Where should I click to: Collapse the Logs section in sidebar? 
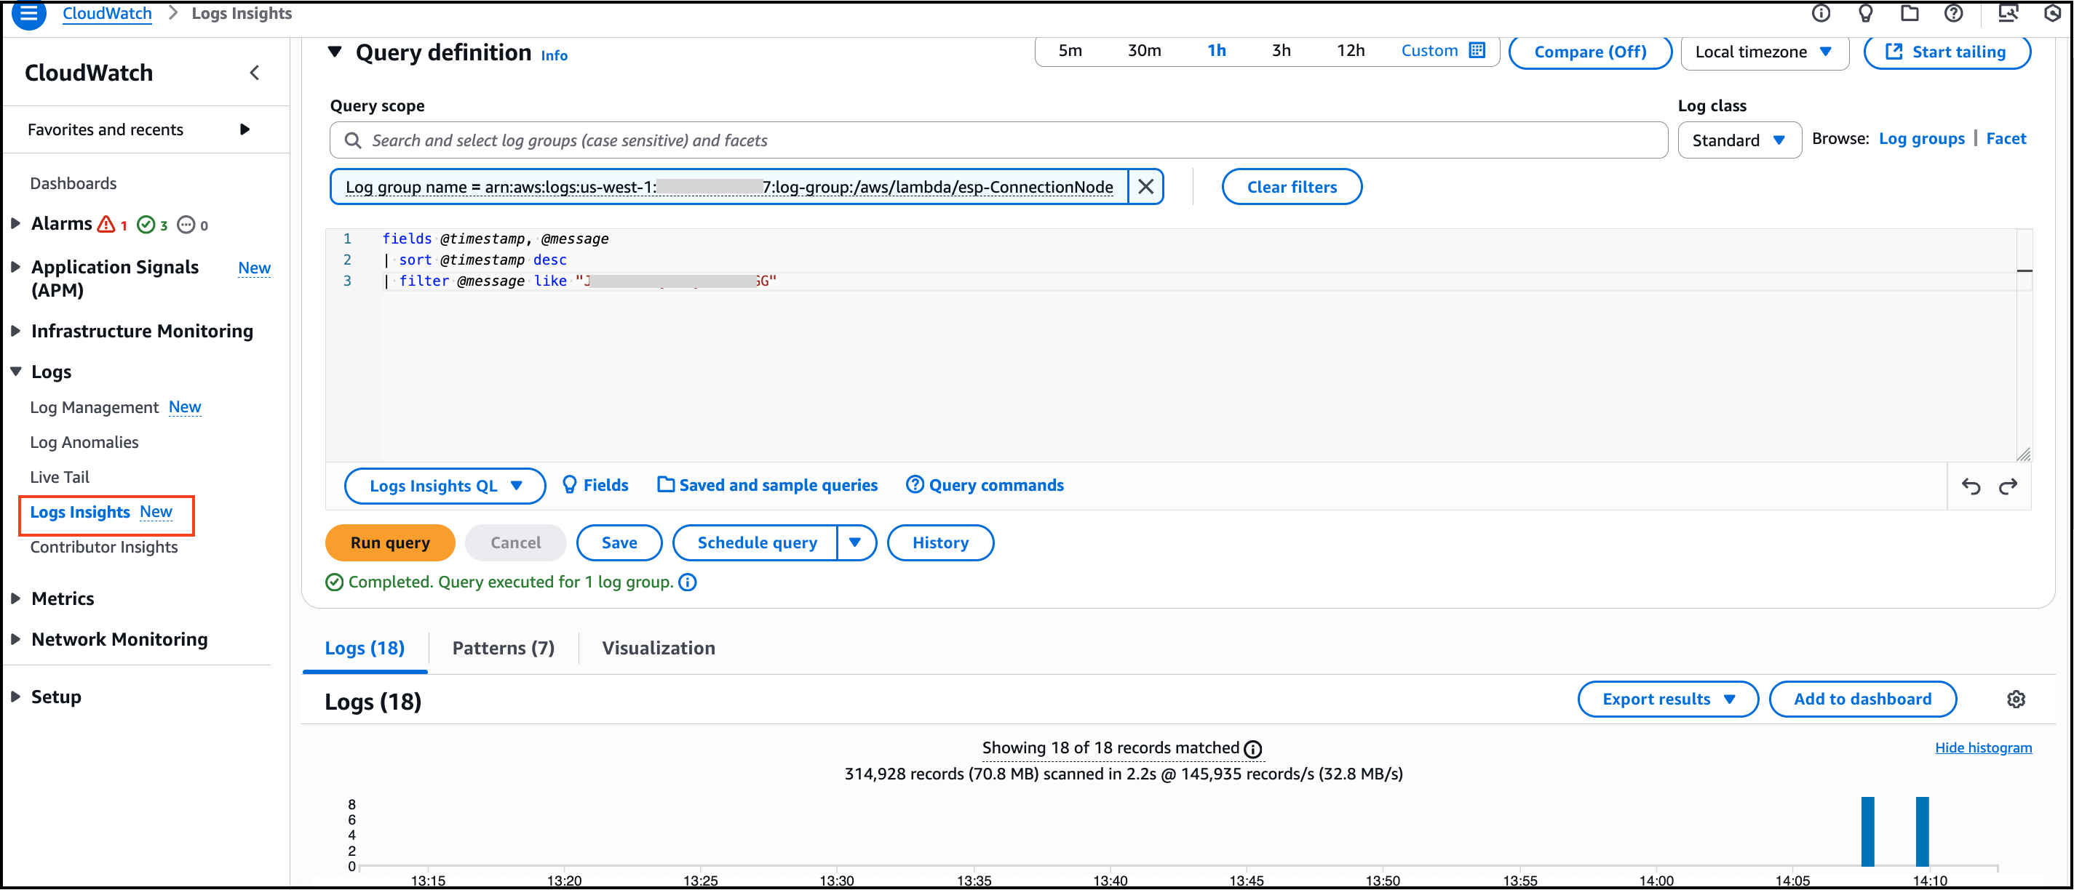coord(15,372)
